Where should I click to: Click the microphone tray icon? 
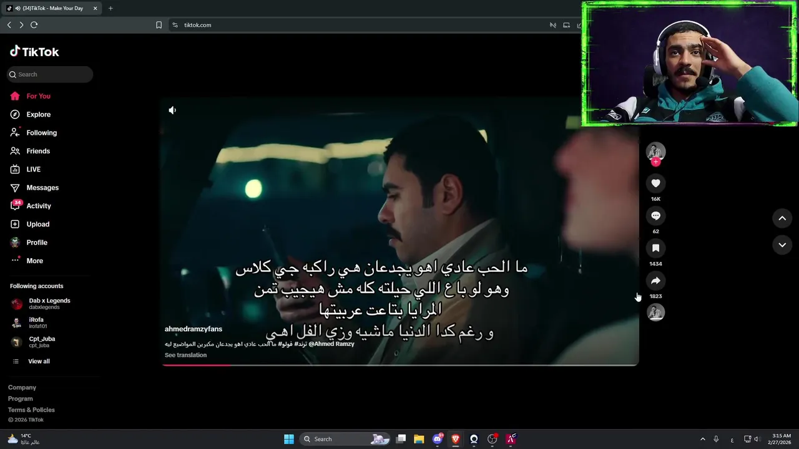click(716, 439)
